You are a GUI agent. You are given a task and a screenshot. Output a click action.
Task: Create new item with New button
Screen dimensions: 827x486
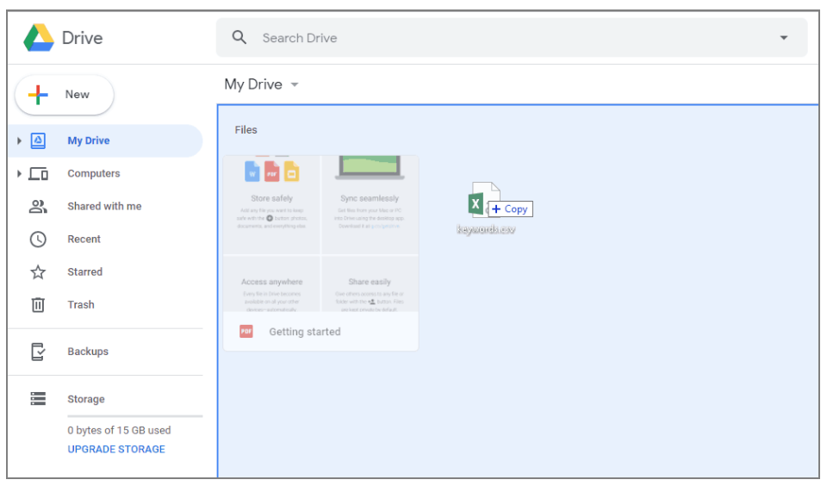tap(65, 95)
